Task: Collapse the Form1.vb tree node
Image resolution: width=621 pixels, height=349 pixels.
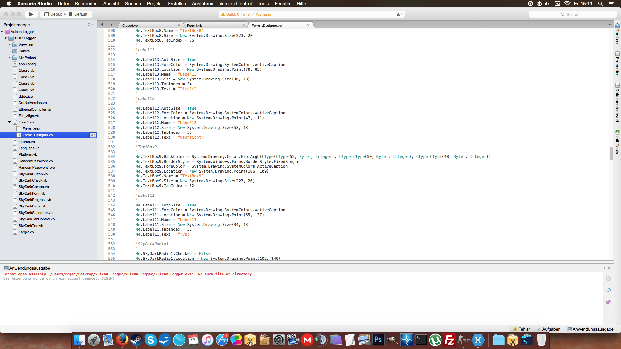Action: click(x=9, y=122)
